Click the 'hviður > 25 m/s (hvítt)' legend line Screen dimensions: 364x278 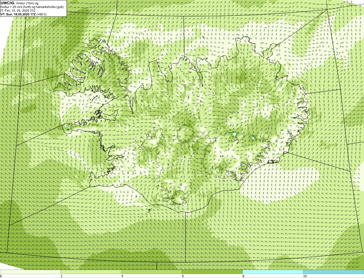tap(32, 7)
